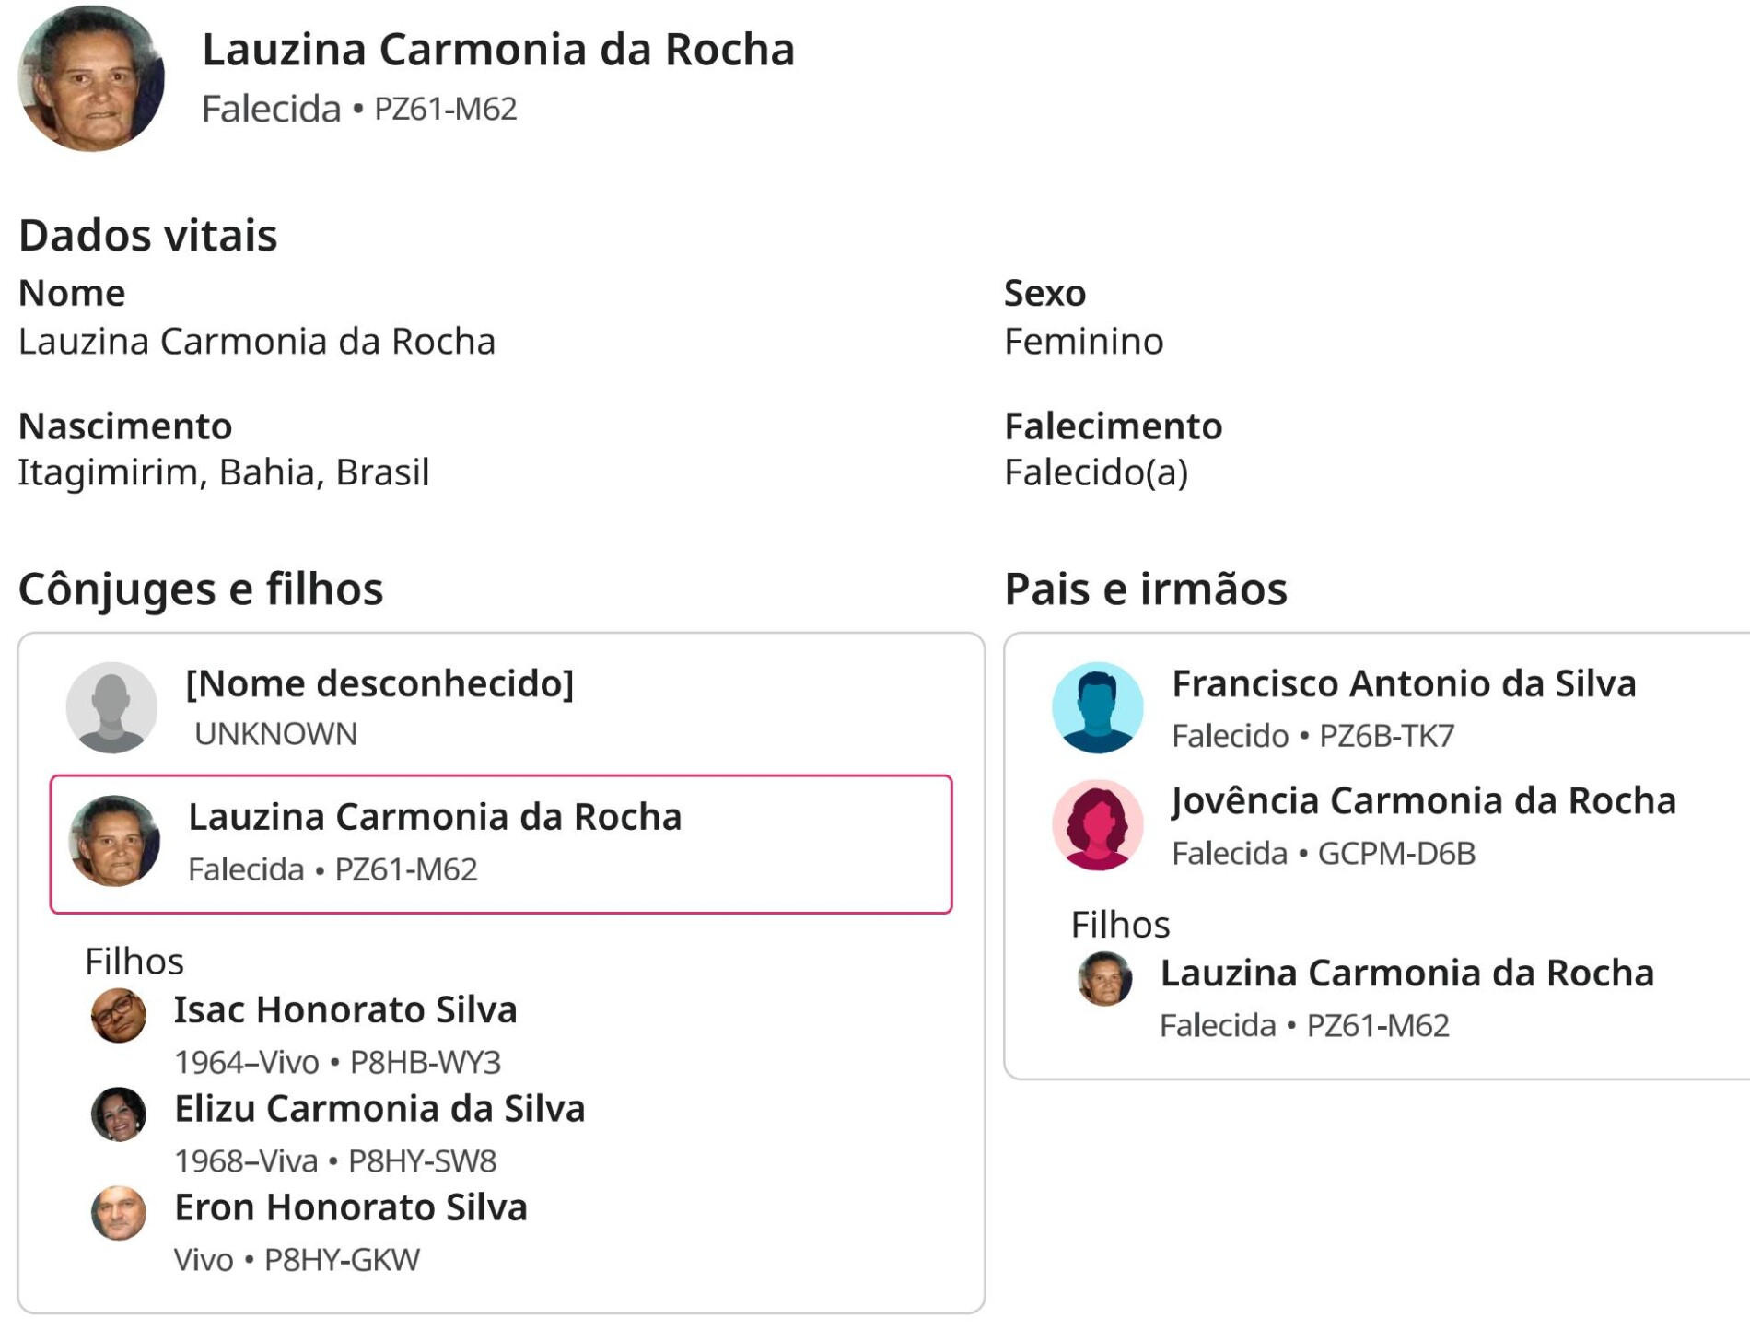Image resolution: width=1750 pixels, height=1341 pixels.
Task: Click Jovência Carmonia da Rocha's pink female avatar
Action: pos(1097,825)
